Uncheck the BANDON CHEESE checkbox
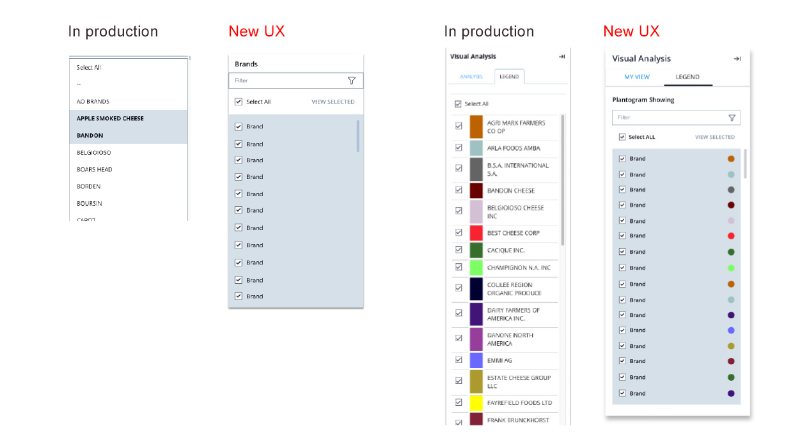Image resolution: width=793 pixels, height=446 pixels. [459, 190]
